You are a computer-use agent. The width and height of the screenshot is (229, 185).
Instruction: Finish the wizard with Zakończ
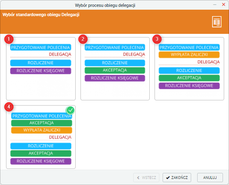pyautogui.click(x=177, y=177)
